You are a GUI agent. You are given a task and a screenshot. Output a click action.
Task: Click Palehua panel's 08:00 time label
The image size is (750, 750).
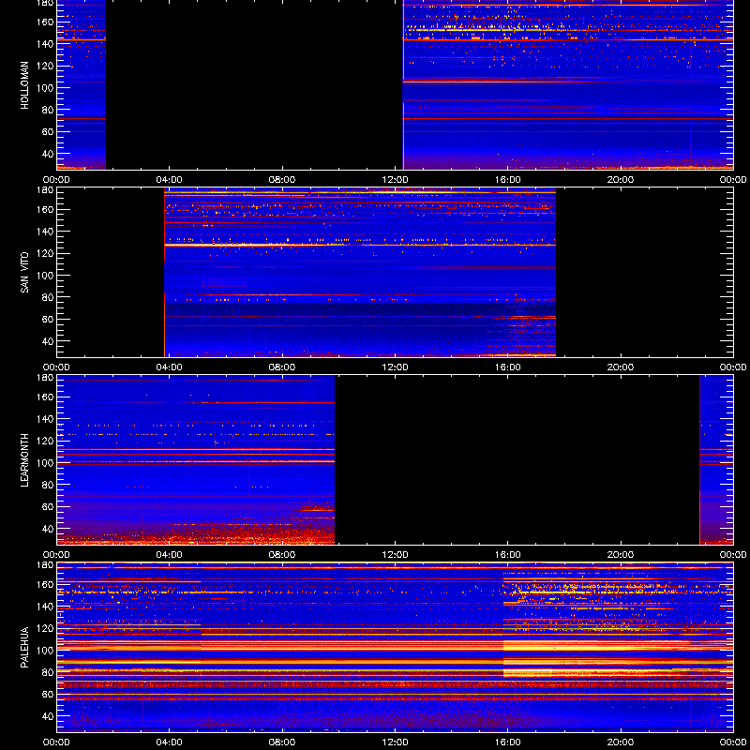[x=282, y=742]
